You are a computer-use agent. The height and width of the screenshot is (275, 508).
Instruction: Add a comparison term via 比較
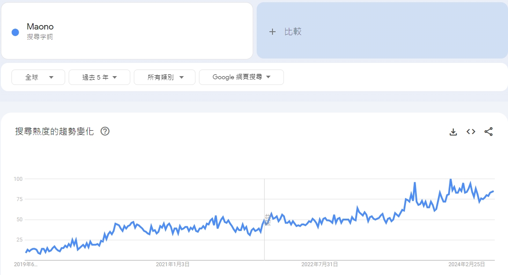[382, 31]
